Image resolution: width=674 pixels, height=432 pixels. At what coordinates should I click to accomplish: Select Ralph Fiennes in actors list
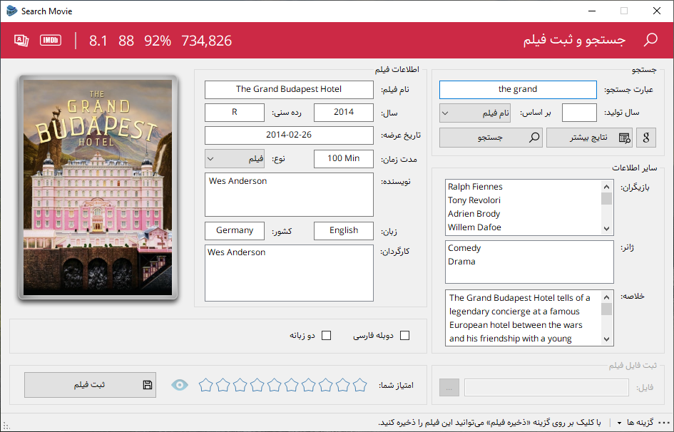(x=475, y=187)
